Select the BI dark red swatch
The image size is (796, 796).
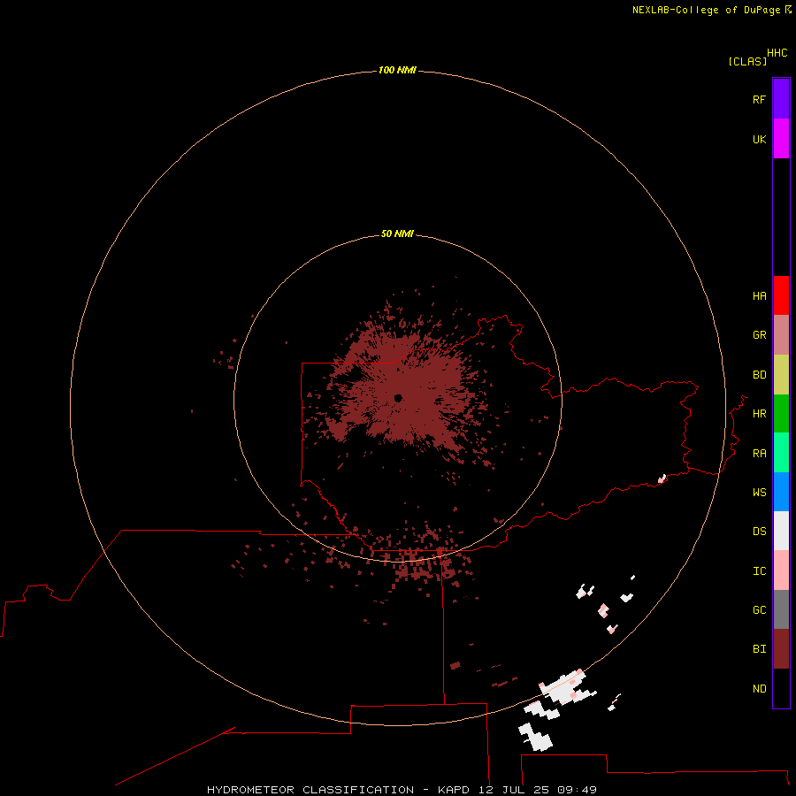click(x=781, y=649)
